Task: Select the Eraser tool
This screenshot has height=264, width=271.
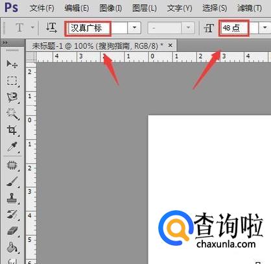Action: (x=12, y=231)
